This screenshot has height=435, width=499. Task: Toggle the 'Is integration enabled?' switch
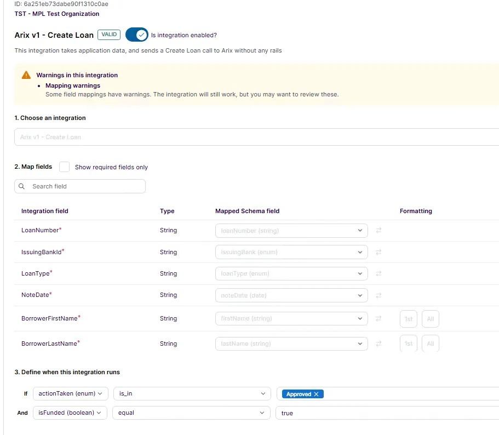pos(137,35)
